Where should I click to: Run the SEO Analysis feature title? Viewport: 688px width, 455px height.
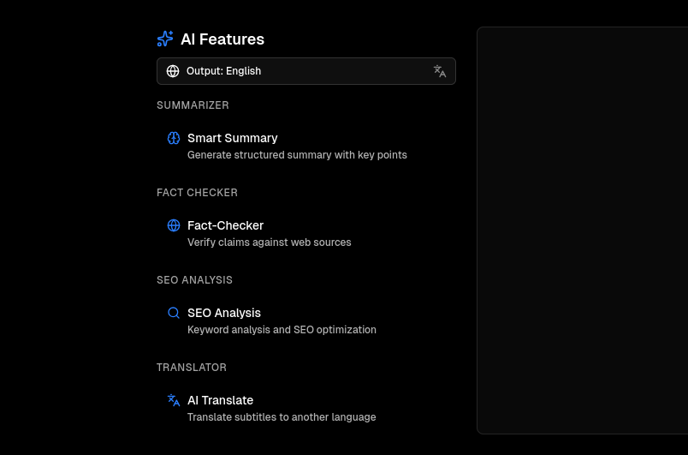point(224,313)
